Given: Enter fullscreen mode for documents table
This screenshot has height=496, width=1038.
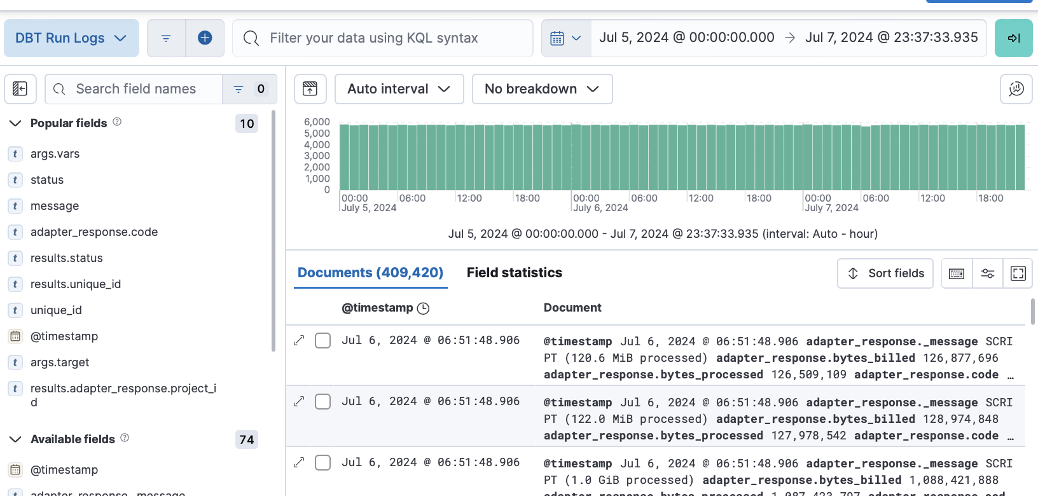Looking at the screenshot, I should tap(1018, 273).
